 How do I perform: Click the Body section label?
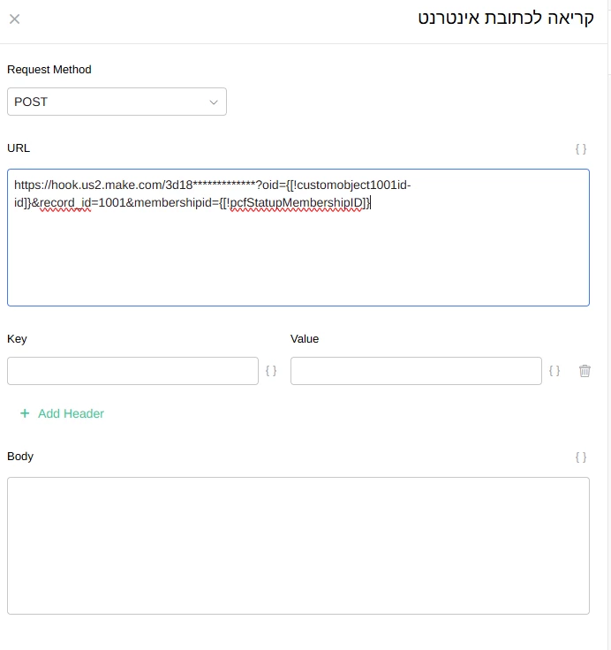tap(20, 457)
